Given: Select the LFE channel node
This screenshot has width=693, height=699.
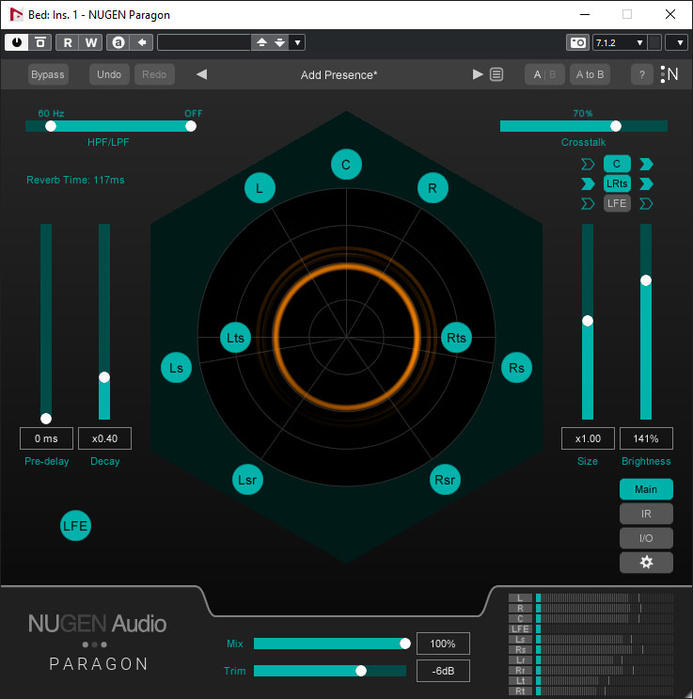Looking at the screenshot, I should pyautogui.click(x=75, y=527).
